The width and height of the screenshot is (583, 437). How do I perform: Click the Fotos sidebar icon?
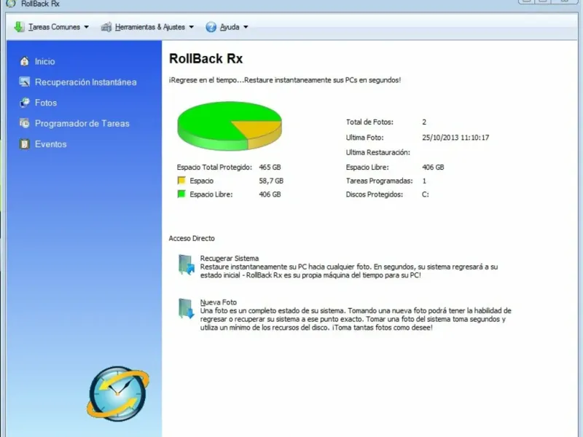coord(25,103)
